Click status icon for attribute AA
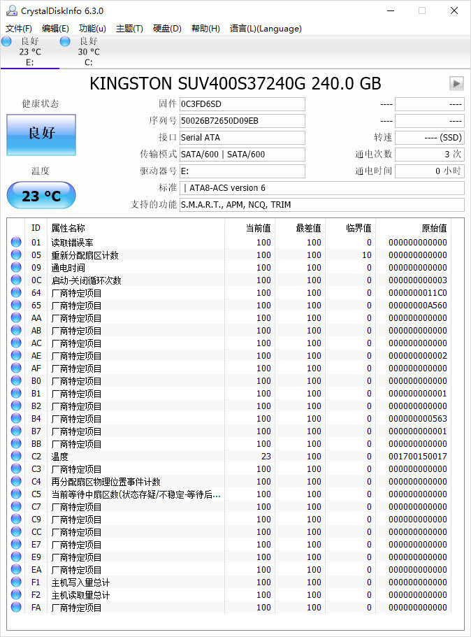This screenshot has height=637, width=471. pyautogui.click(x=16, y=317)
